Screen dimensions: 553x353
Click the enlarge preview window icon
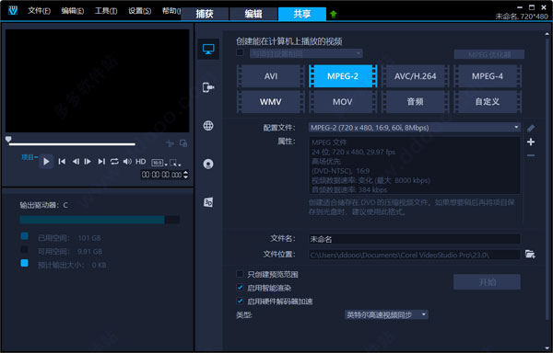(x=183, y=143)
